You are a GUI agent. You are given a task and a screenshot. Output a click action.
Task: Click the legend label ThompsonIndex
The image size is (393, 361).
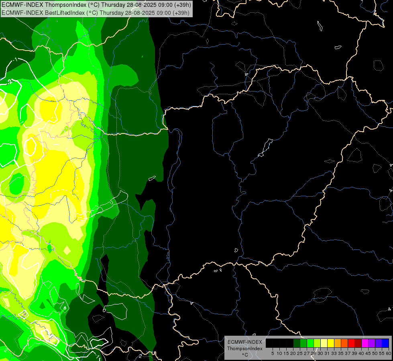tap(245, 349)
